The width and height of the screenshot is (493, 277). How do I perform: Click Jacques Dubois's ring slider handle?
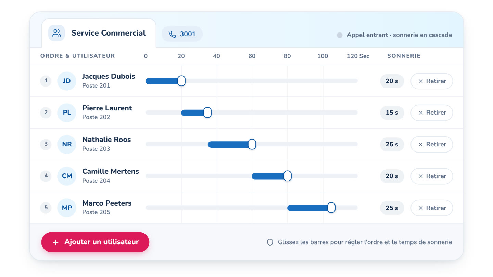point(181,81)
